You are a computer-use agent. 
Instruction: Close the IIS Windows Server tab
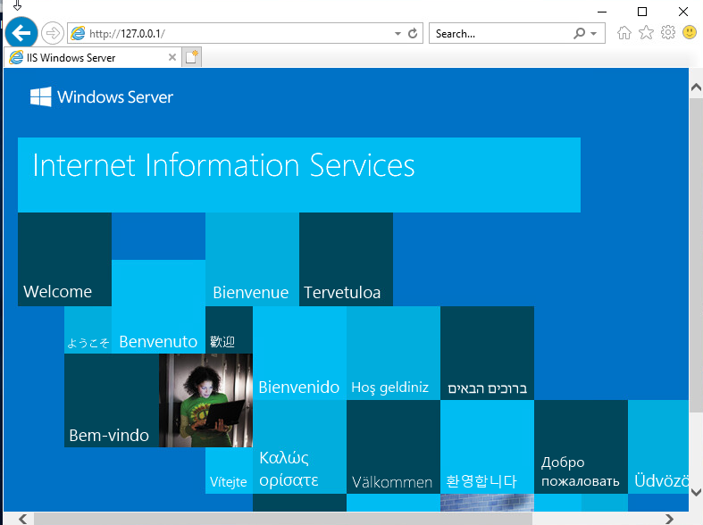pos(172,57)
